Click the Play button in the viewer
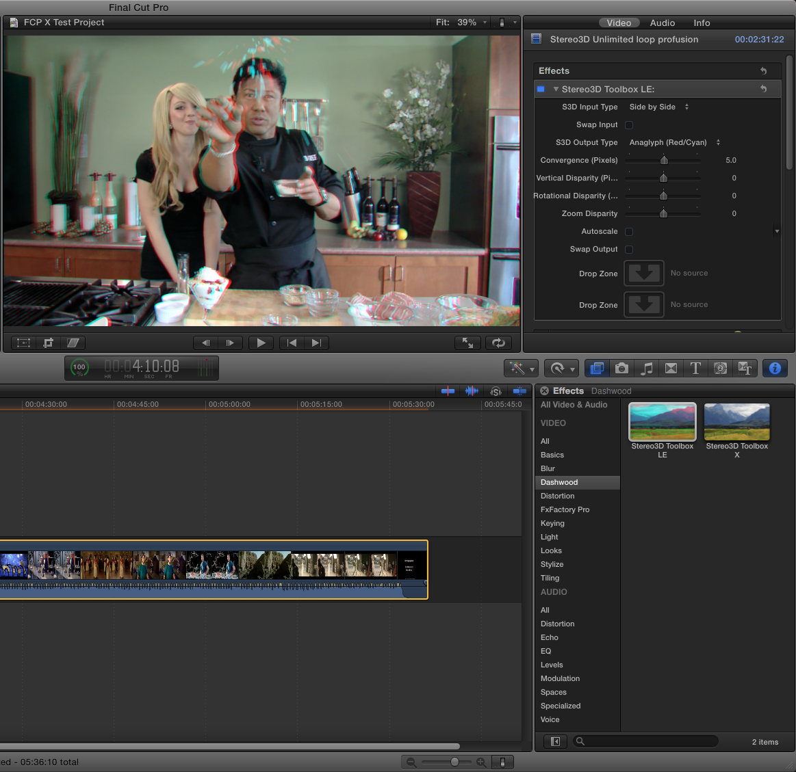 (261, 343)
